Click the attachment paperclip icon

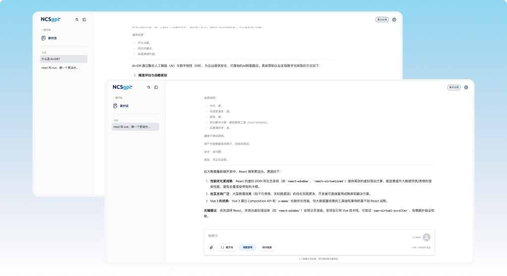[x=211, y=247]
